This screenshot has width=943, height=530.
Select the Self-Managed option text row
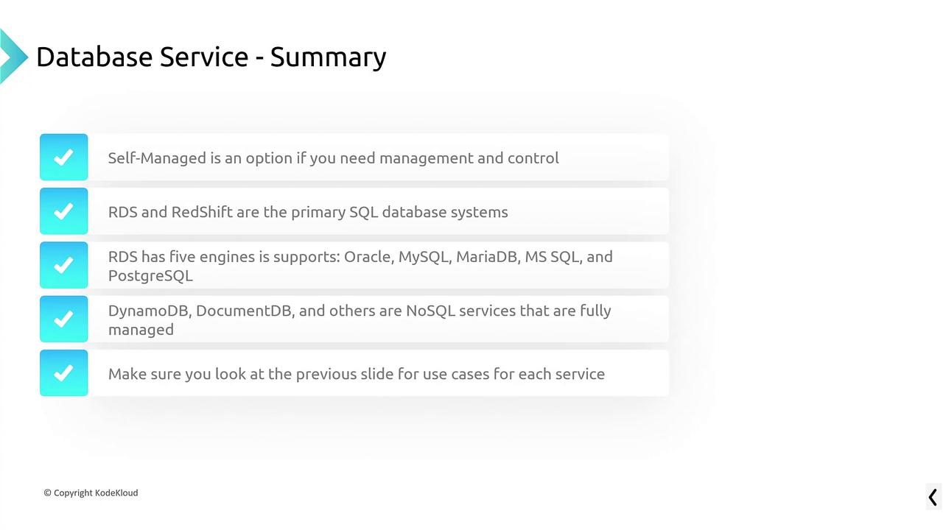point(333,158)
